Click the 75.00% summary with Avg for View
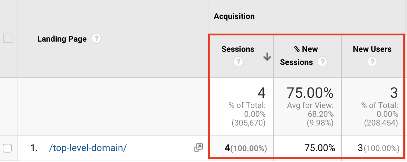Viewport: 407px width, 162px height. (310, 93)
